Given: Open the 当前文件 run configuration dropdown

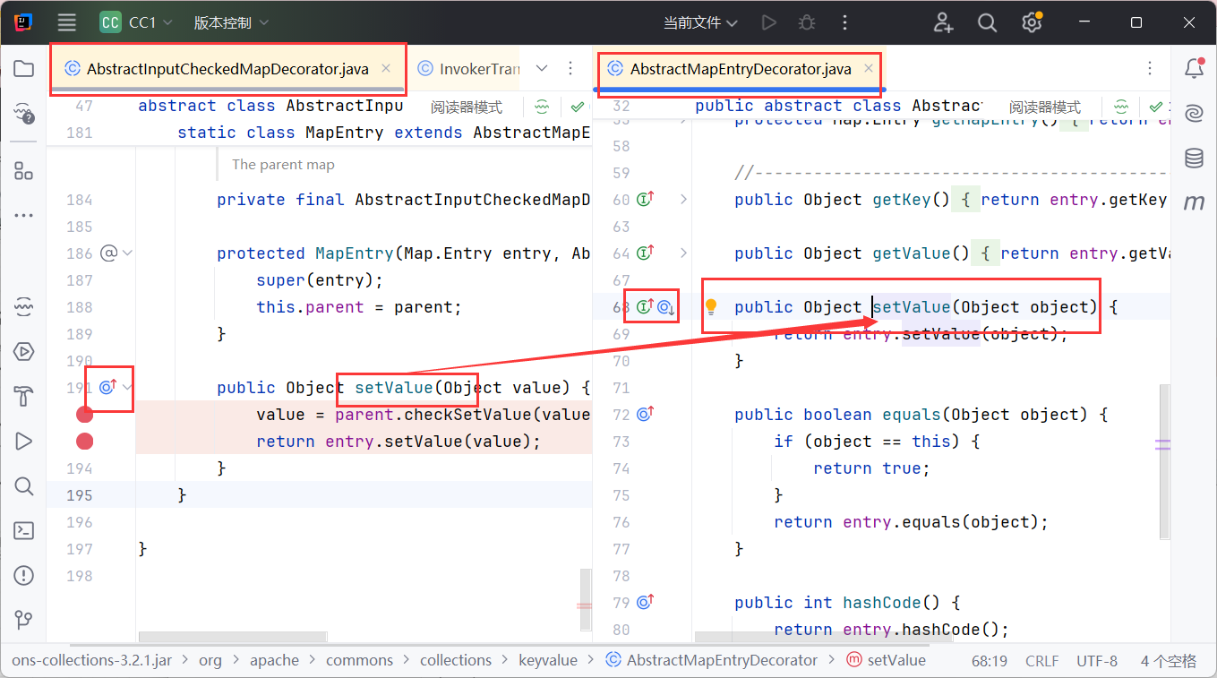Looking at the screenshot, I should pos(700,23).
